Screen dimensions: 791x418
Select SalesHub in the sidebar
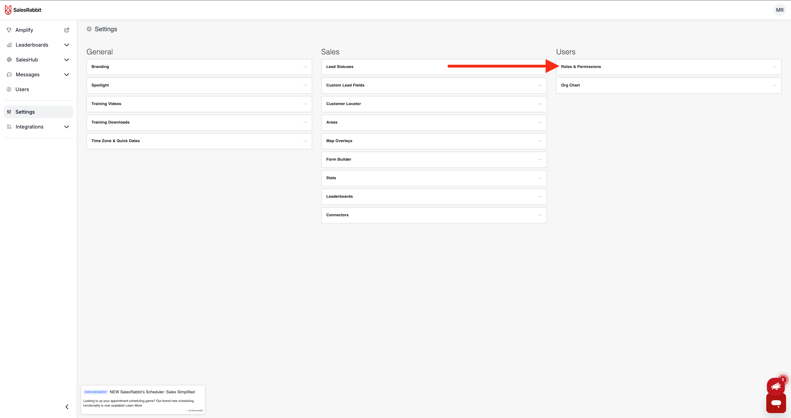pos(38,60)
